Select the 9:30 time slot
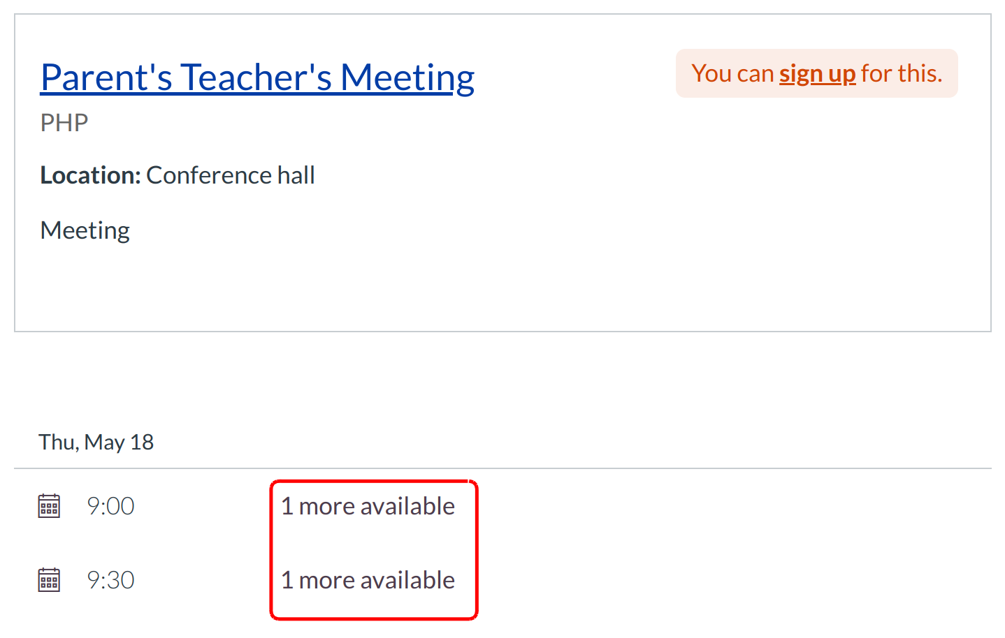 [110, 580]
